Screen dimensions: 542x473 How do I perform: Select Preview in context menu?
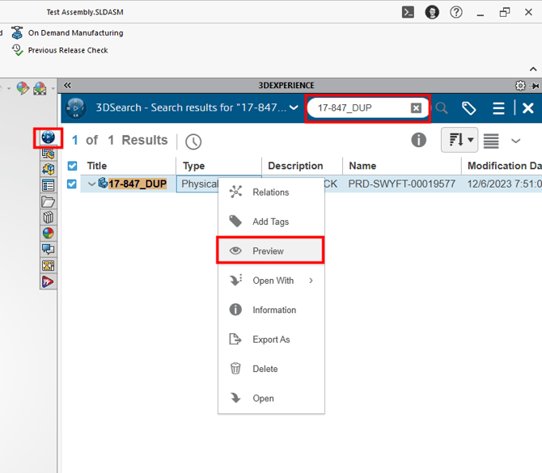(x=270, y=251)
